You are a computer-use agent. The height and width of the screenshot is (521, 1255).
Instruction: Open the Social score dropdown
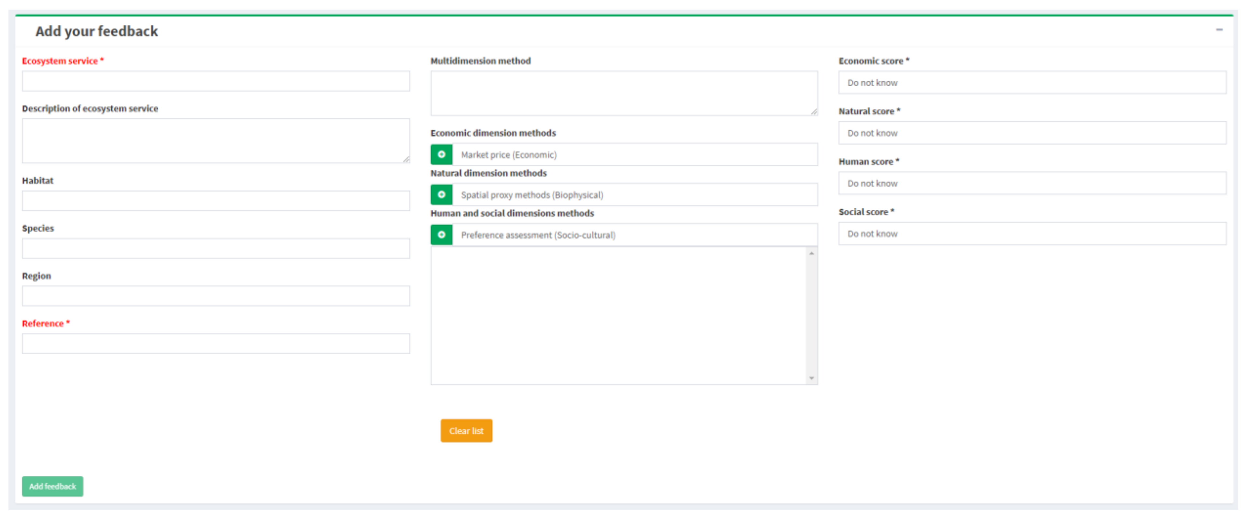tap(1032, 234)
